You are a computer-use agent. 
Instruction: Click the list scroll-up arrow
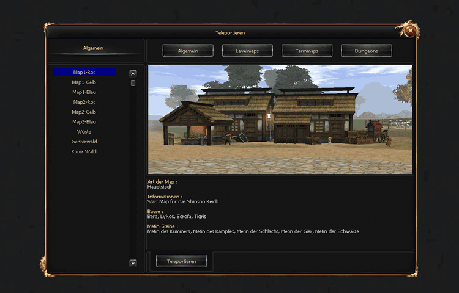point(133,74)
